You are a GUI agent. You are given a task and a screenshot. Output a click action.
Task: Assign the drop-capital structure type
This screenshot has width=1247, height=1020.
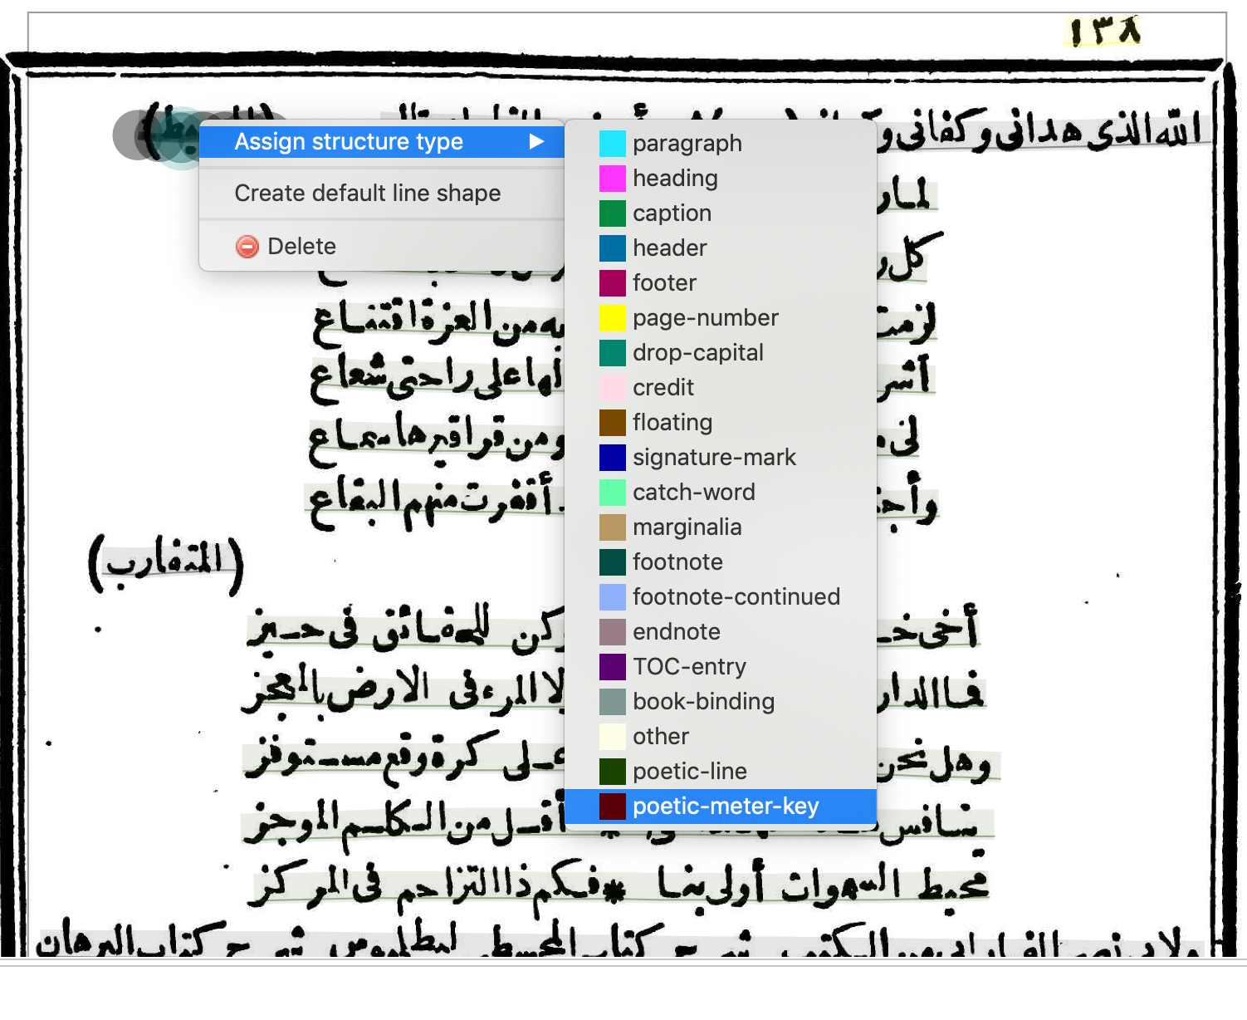[721, 353]
